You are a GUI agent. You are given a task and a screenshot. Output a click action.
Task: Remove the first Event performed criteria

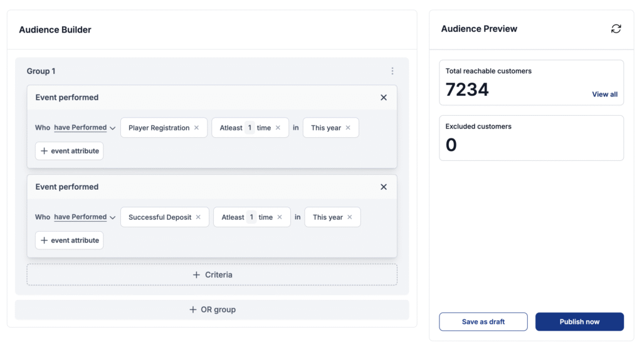384,97
